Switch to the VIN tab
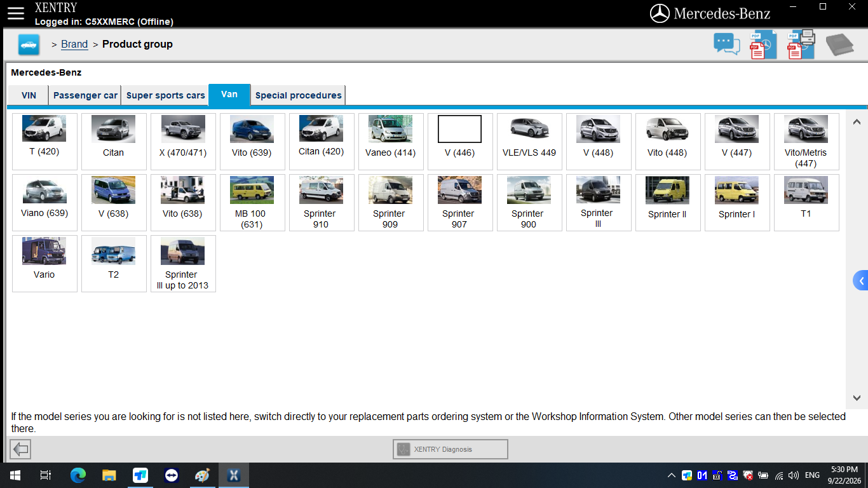Image resolution: width=868 pixels, height=488 pixels. (29, 95)
